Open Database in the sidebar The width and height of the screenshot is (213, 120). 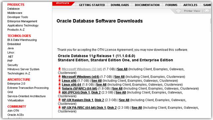click(x=14, y=9)
